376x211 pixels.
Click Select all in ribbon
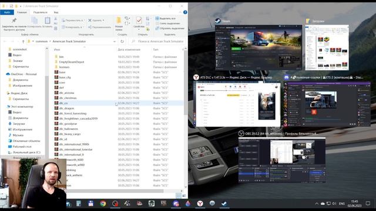point(166,18)
